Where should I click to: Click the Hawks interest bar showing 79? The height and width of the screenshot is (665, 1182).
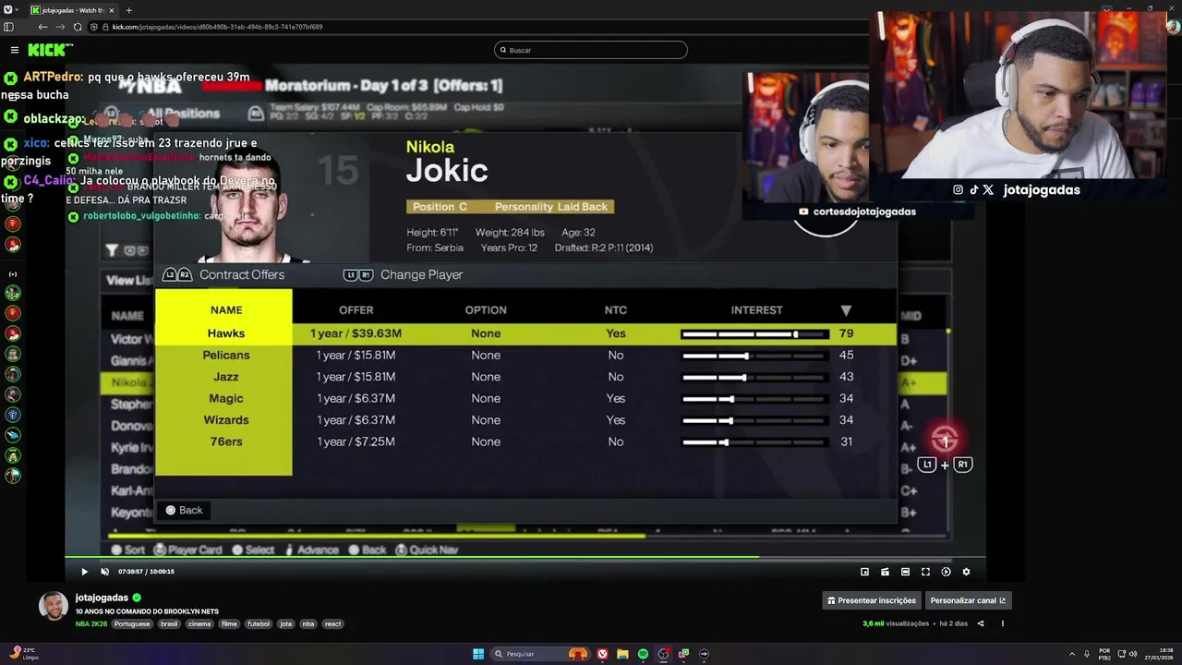point(754,333)
